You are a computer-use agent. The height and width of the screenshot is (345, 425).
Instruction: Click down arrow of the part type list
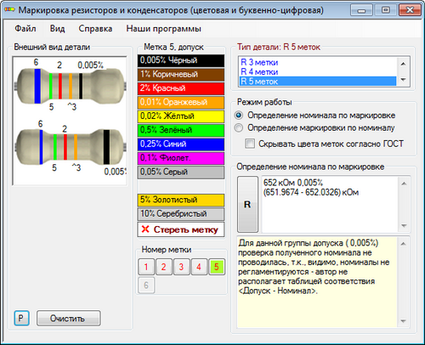pos(404,80)
